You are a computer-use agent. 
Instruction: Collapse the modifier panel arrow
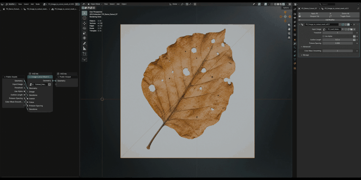point(300,24)
